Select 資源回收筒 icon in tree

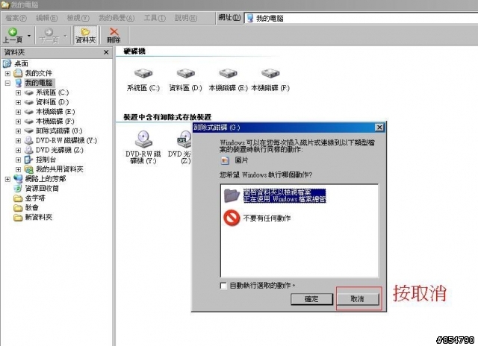pos(18,189)
